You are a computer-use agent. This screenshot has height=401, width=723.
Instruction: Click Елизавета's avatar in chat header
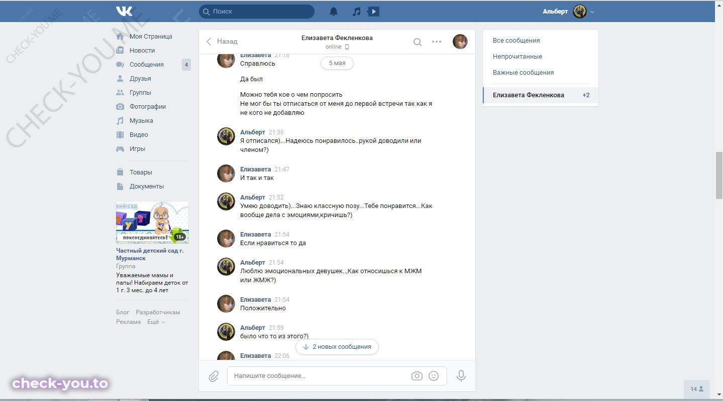(460, 42)
